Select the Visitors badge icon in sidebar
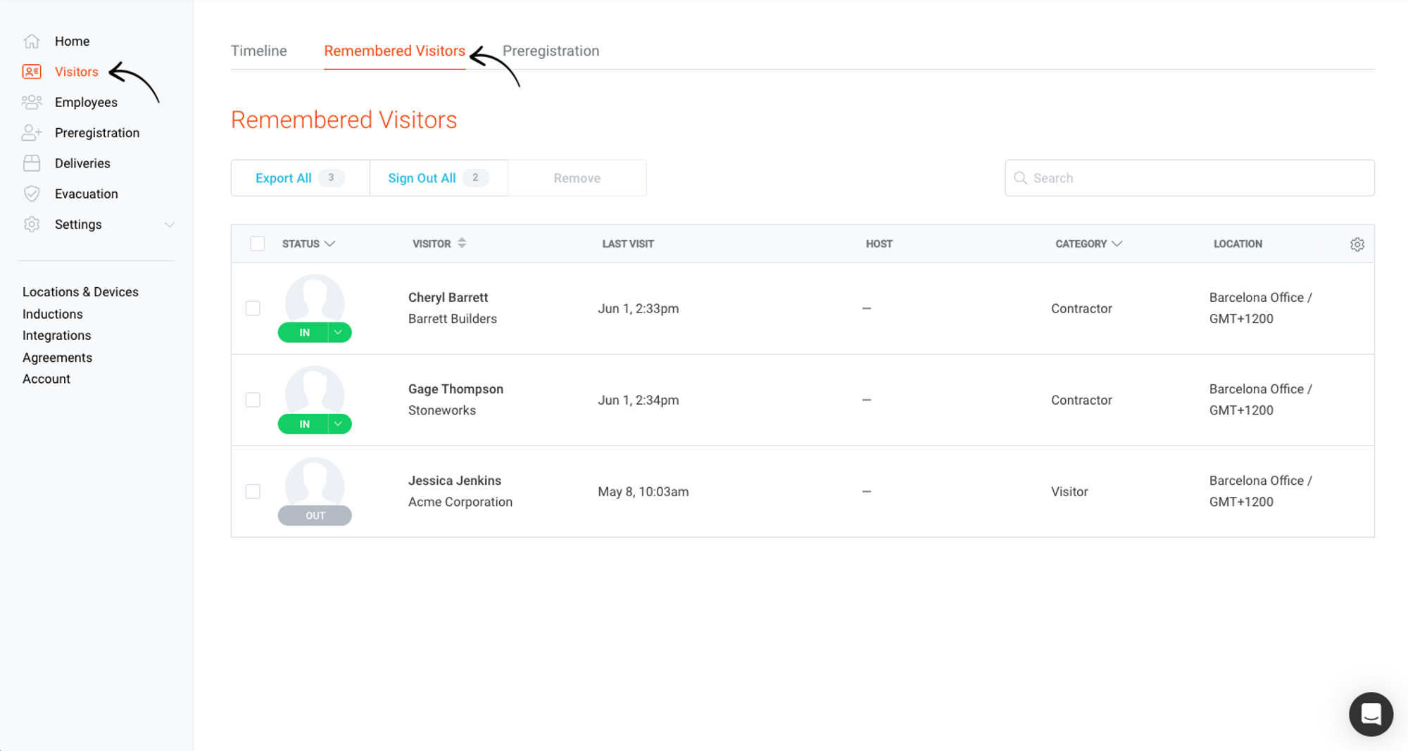This screenshot has width=1408, height=751. 32,71
